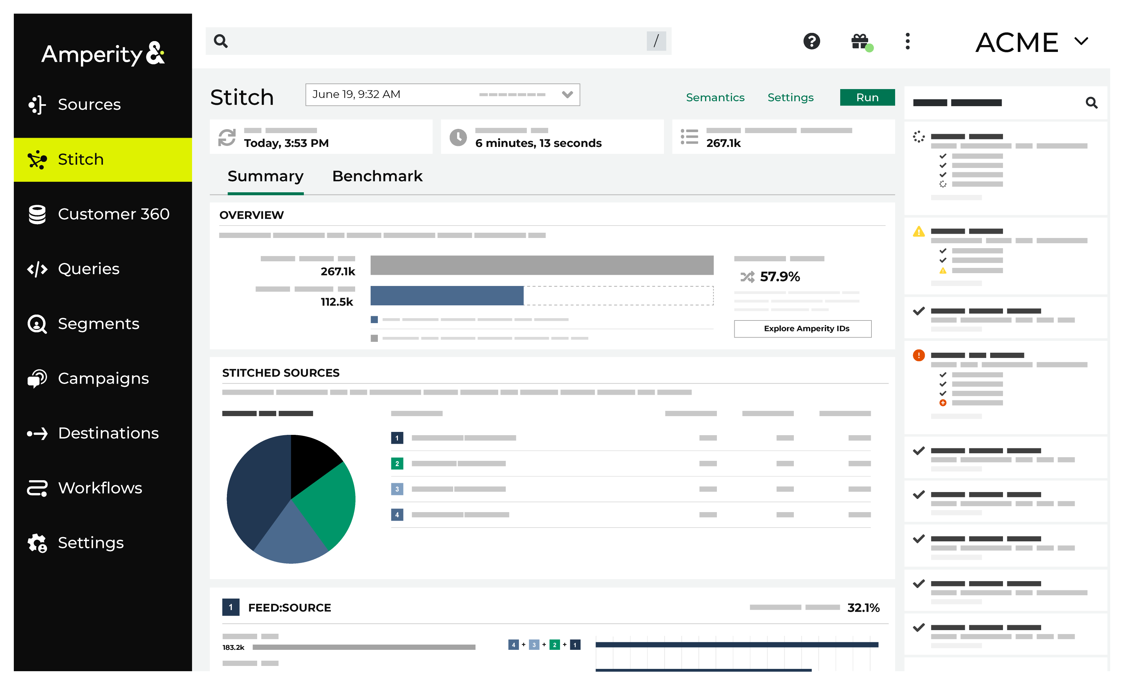Viewport: 1124px width, 685px height.
Task: Switch to the Summary tab
Action: (265, 177)
